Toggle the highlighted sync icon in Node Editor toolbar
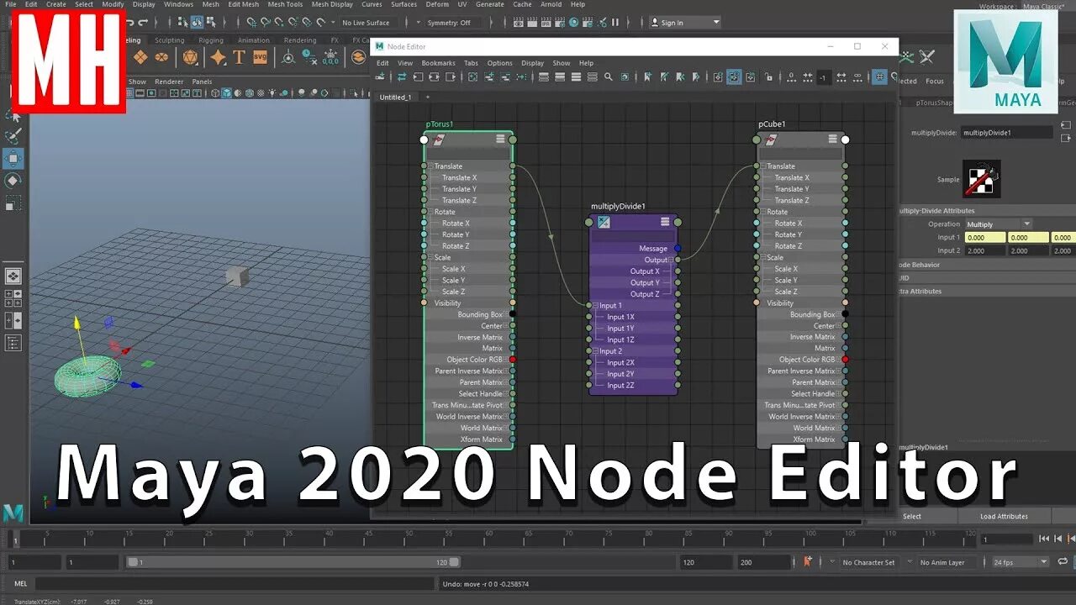 pyautogui.click(x=734, y=76)
